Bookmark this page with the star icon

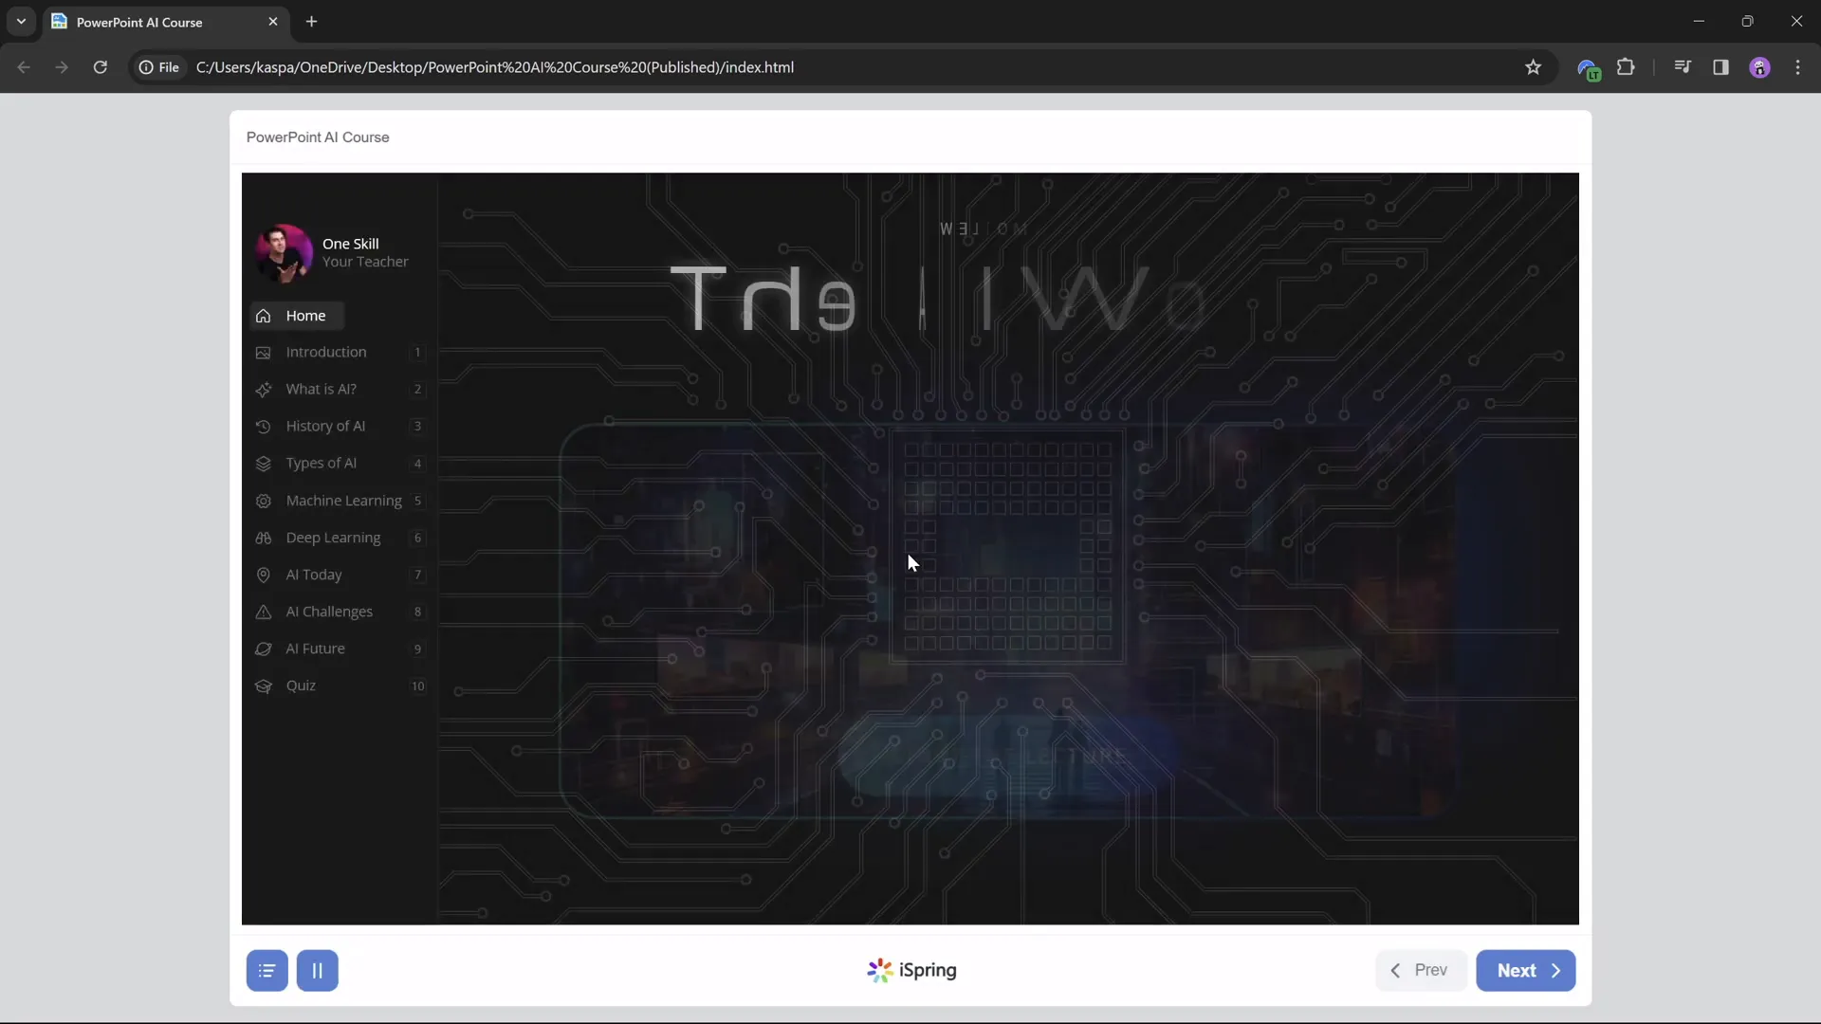point(1534,67)
